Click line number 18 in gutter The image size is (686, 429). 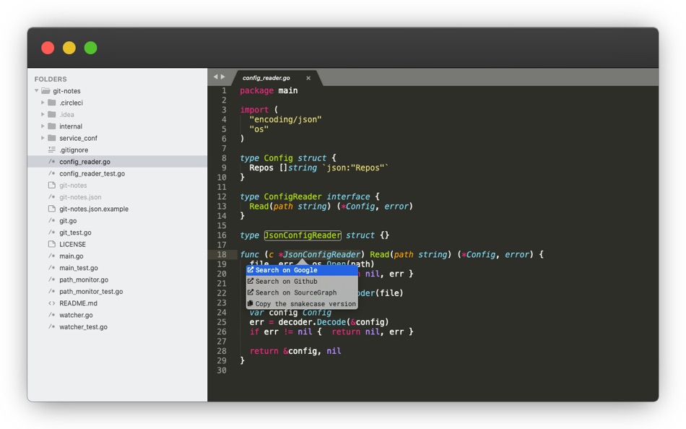pyautogui.click(x=222, y=254)
